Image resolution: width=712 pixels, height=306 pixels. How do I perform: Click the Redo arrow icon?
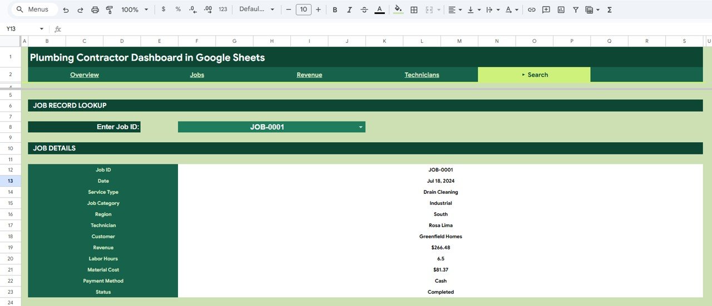[80, 10]
